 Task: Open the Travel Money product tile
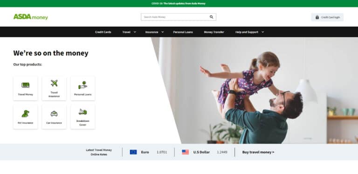pyautogui.click(x=25, y=88)
